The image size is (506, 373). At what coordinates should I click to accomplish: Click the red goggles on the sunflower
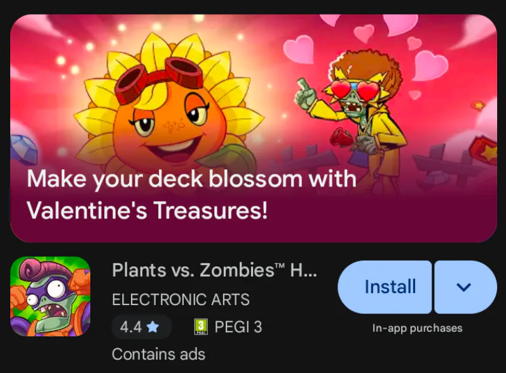tap(159, 79)
